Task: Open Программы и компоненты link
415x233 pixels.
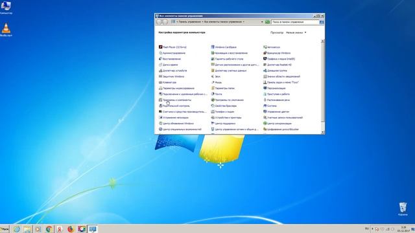Action: coord(177,100)
